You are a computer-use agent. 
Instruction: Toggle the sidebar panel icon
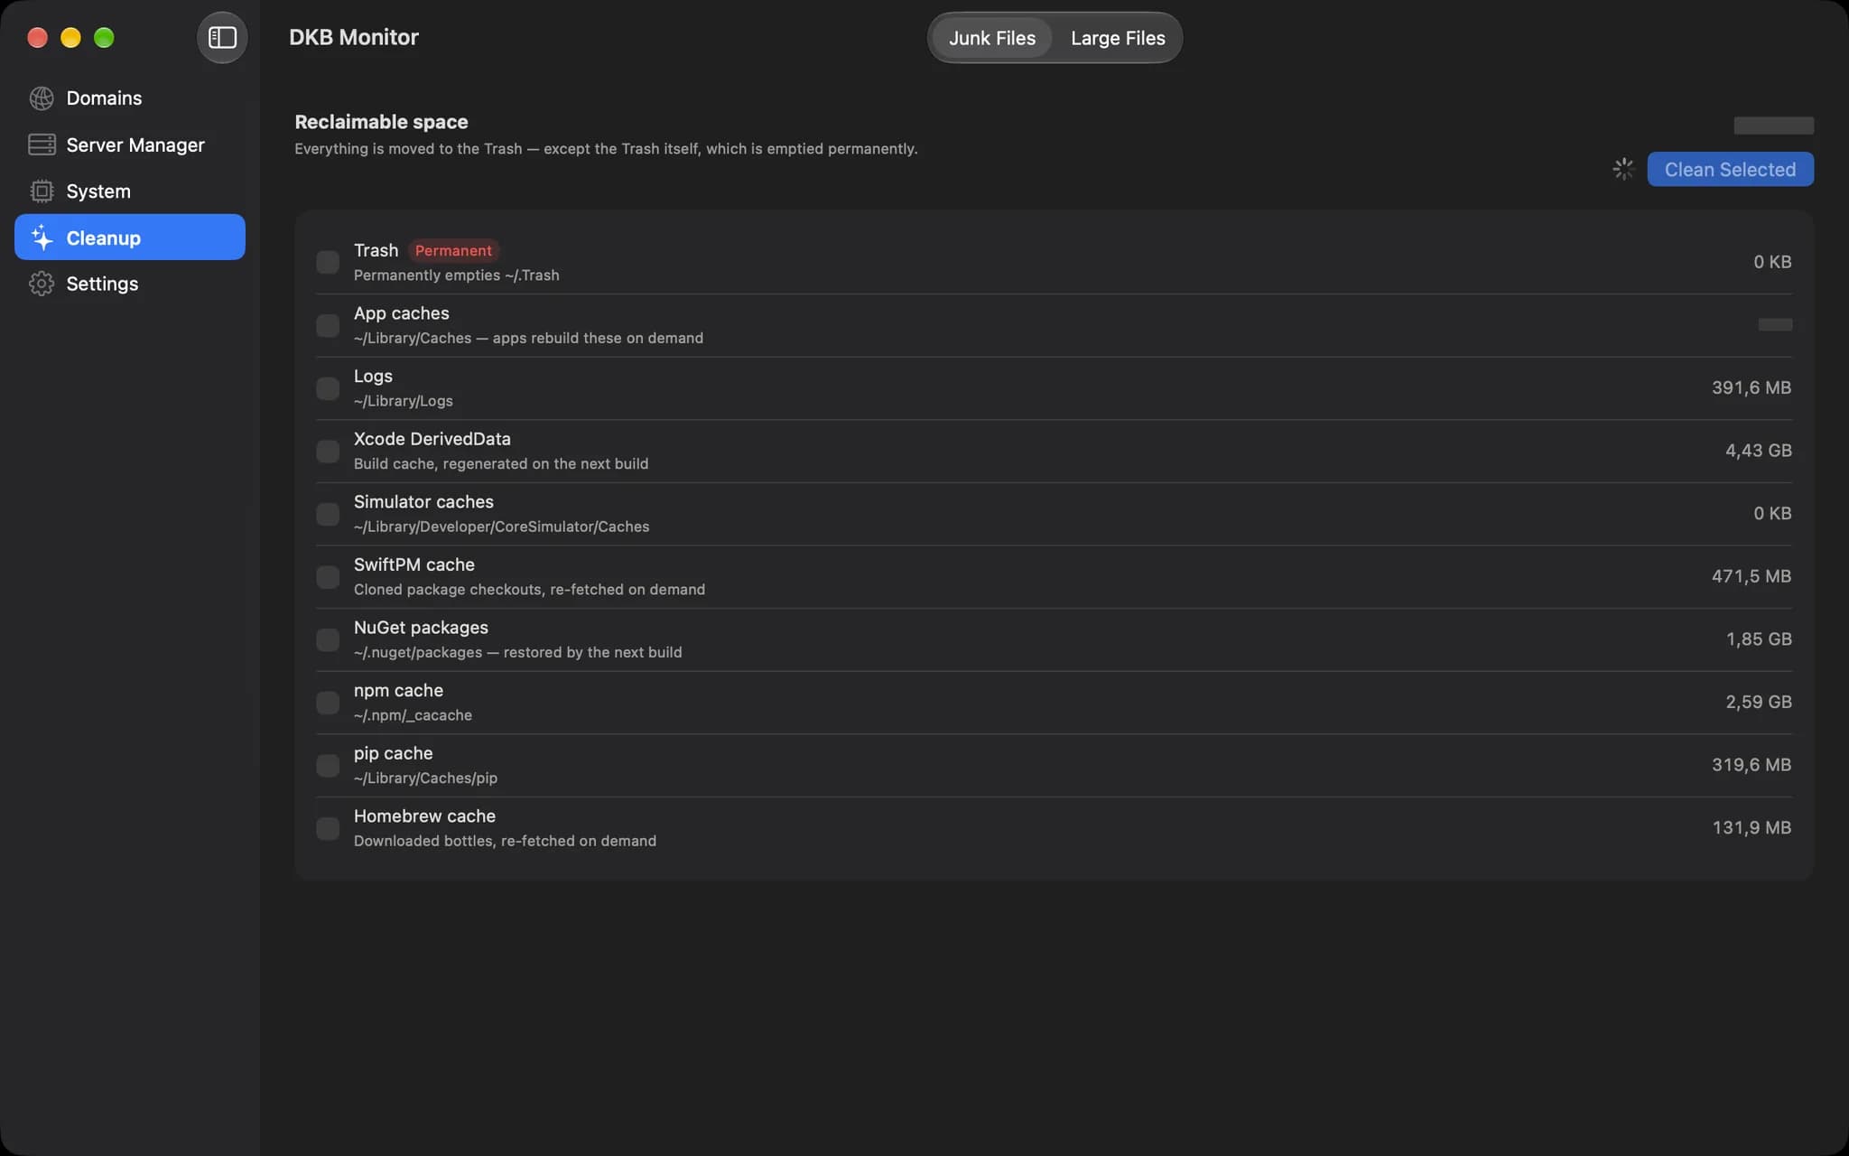point(222,37)
